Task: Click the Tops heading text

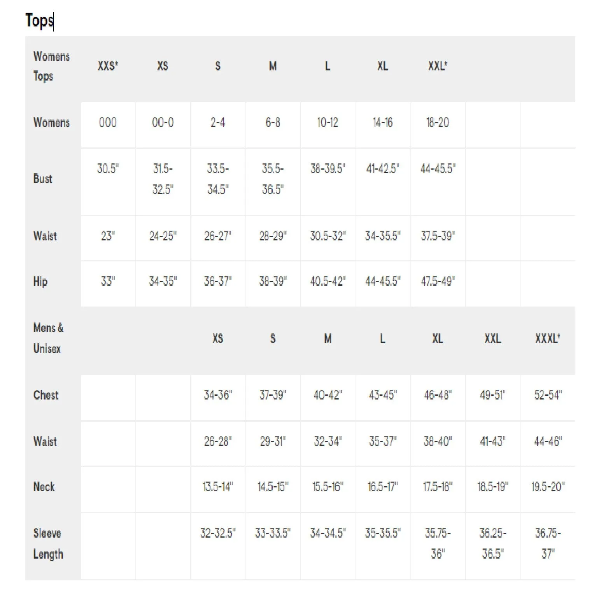Action: tap(39, 20)
